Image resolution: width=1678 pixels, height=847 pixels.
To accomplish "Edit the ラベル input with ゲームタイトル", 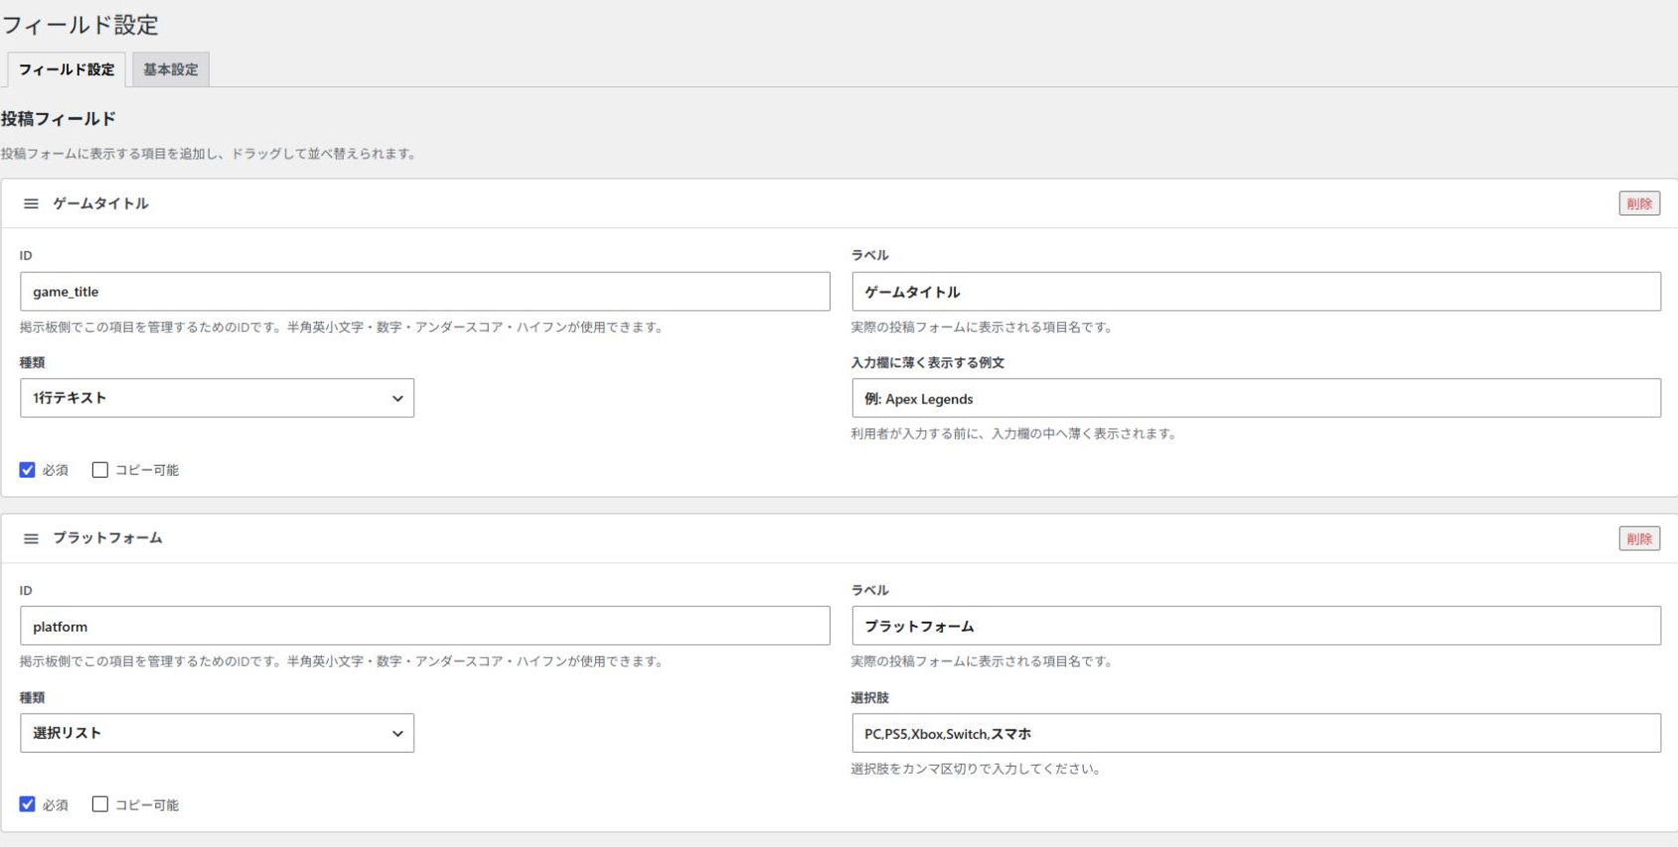I will pyautogui.click(x=1256, y=292).
